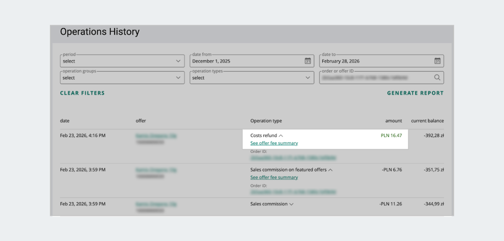Click the search magnifier icon

[x=437, y=77]
